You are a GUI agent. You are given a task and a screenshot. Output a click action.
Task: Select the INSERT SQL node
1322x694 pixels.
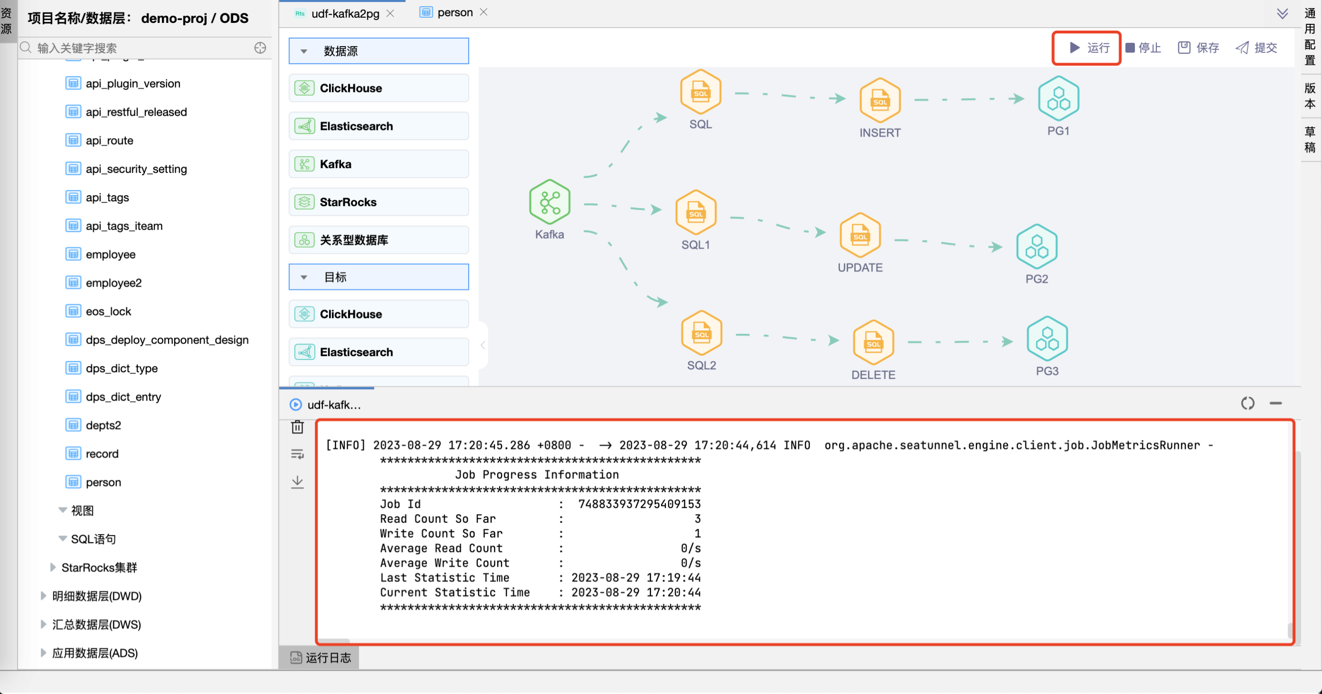880,100
